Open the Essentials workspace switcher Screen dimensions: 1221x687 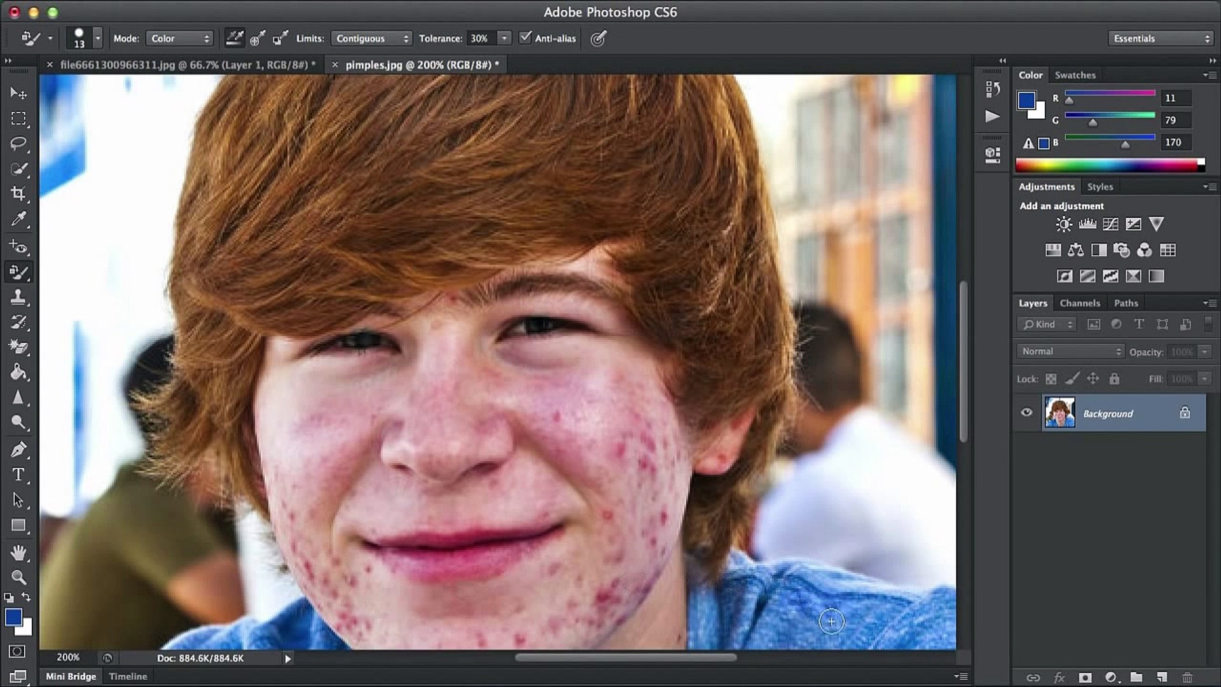1160,38
